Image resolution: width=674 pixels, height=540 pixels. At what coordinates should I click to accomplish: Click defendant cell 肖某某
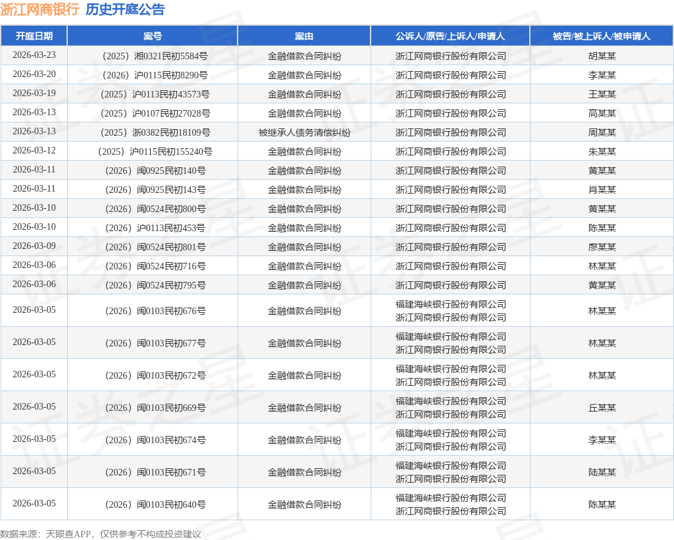tap(602, 190)
